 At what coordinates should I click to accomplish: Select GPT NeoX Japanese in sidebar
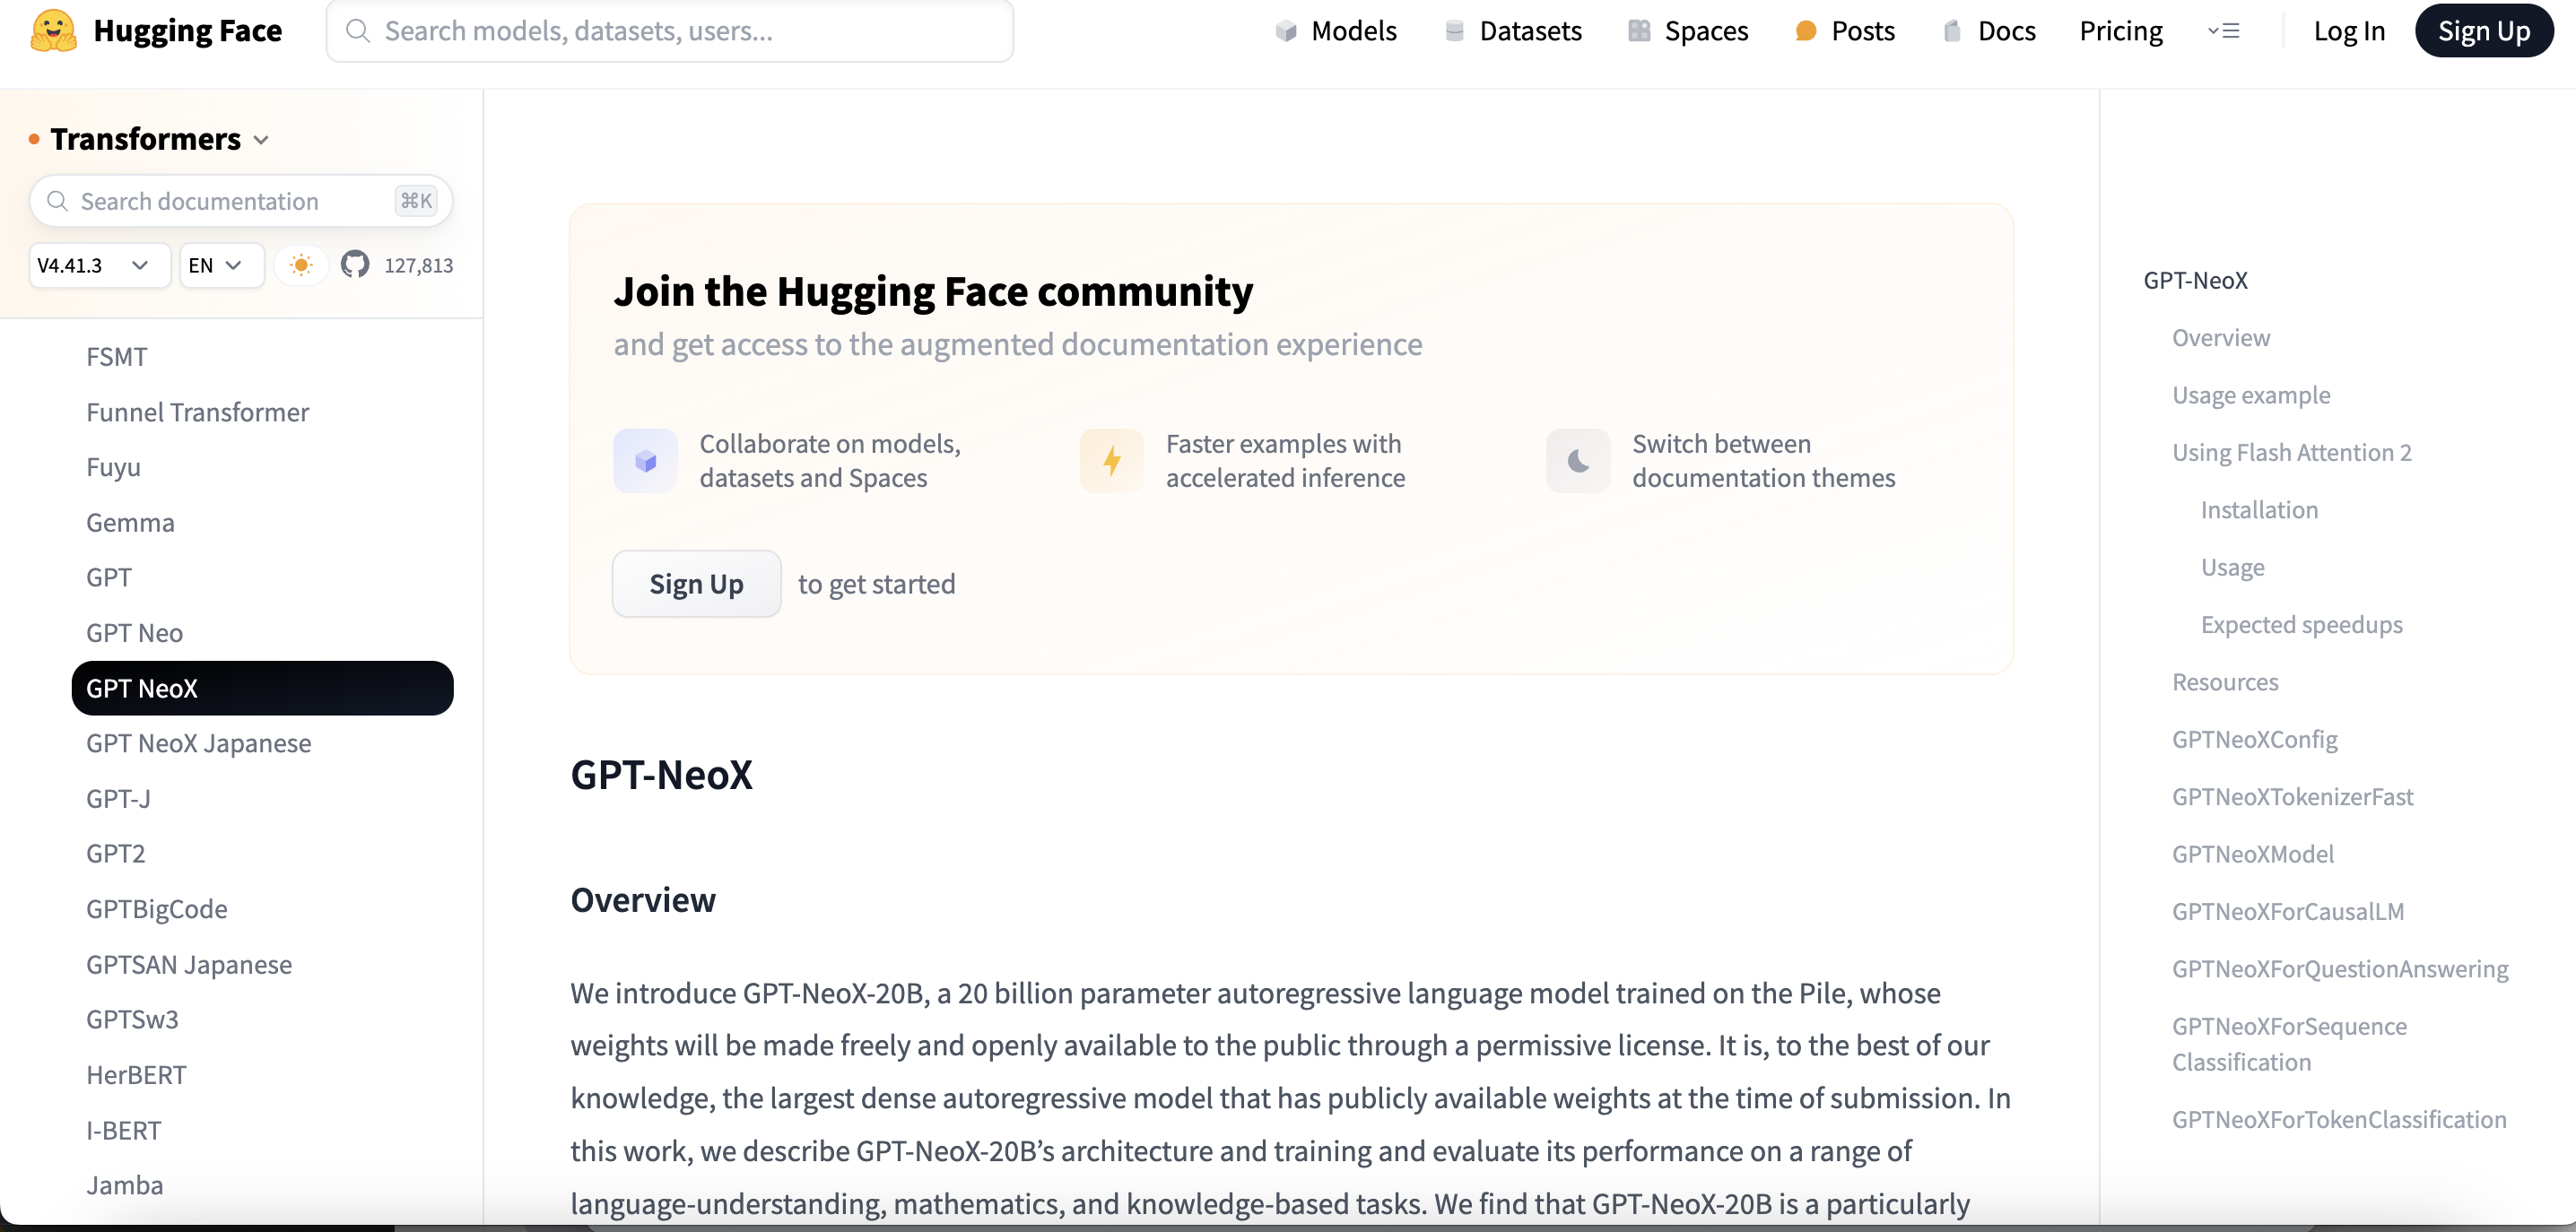pyautogui.click(x=198, y=743)
